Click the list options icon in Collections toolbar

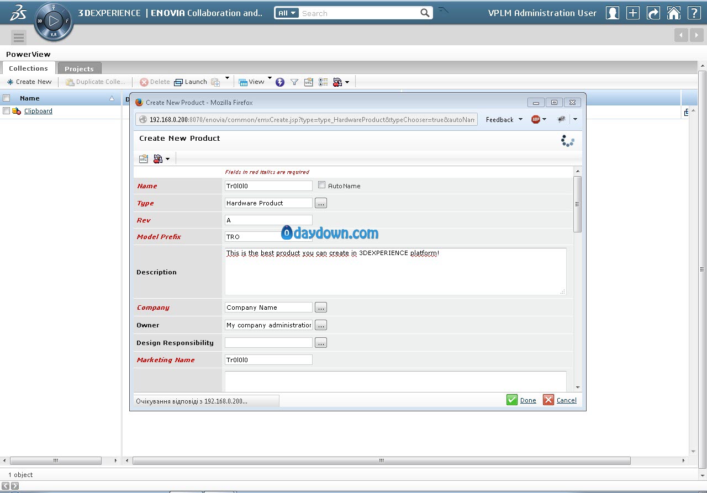point(323,82)
